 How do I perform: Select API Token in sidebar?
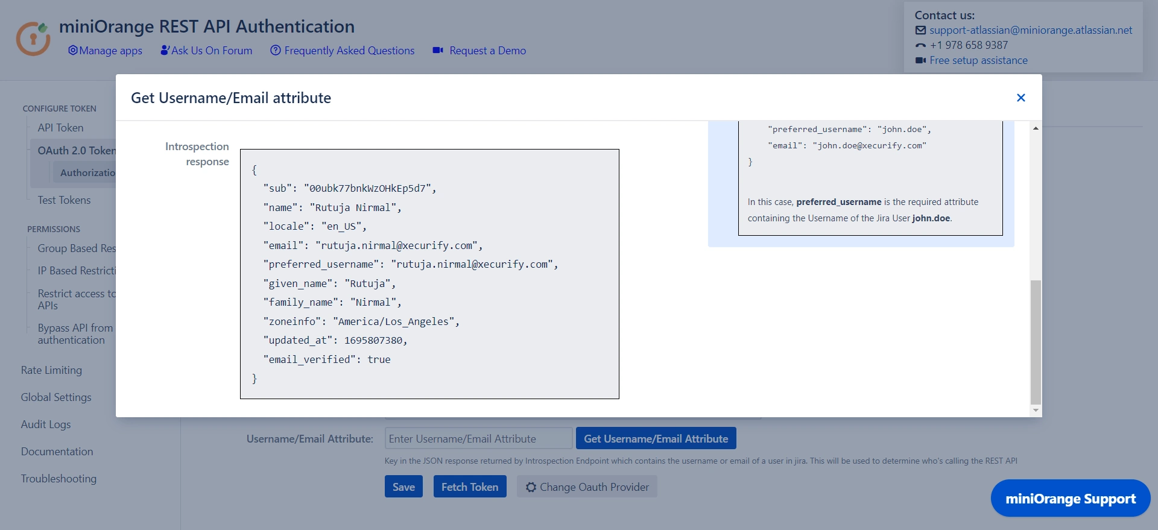pyautogui.click(x=60, y=128)
